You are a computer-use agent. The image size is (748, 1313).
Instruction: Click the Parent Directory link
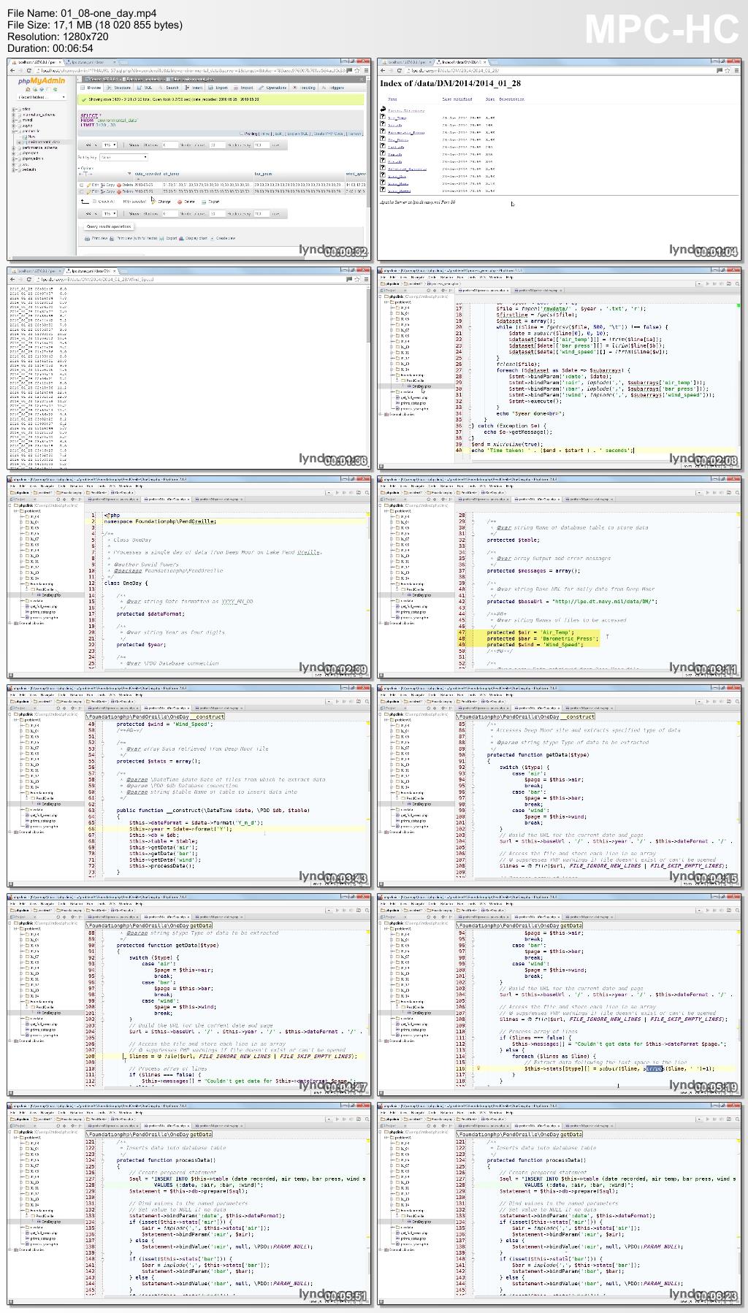click(x=406, y=110)
